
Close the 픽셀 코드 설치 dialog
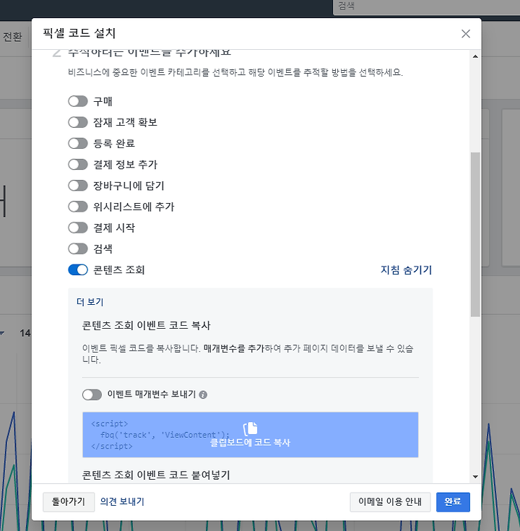[466, 33]
